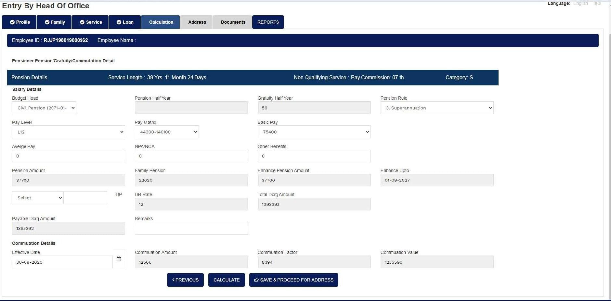Screen dimensions: 611x301
Task: Open the Pension Rule dropdown
Action: point(437,108)
